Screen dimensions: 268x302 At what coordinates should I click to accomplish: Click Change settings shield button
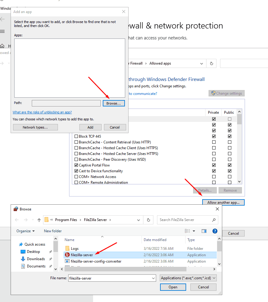(x=226, y=93)
